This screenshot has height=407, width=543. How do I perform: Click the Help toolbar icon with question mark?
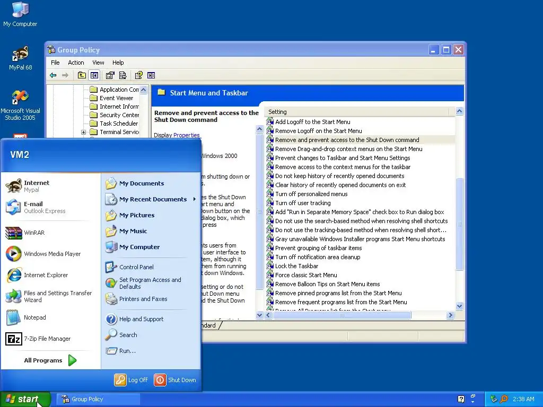click(x=138, y=75)
